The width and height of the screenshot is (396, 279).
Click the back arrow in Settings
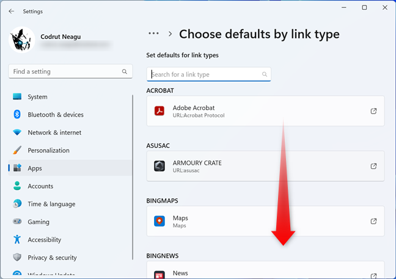click(x=11, y=11)
